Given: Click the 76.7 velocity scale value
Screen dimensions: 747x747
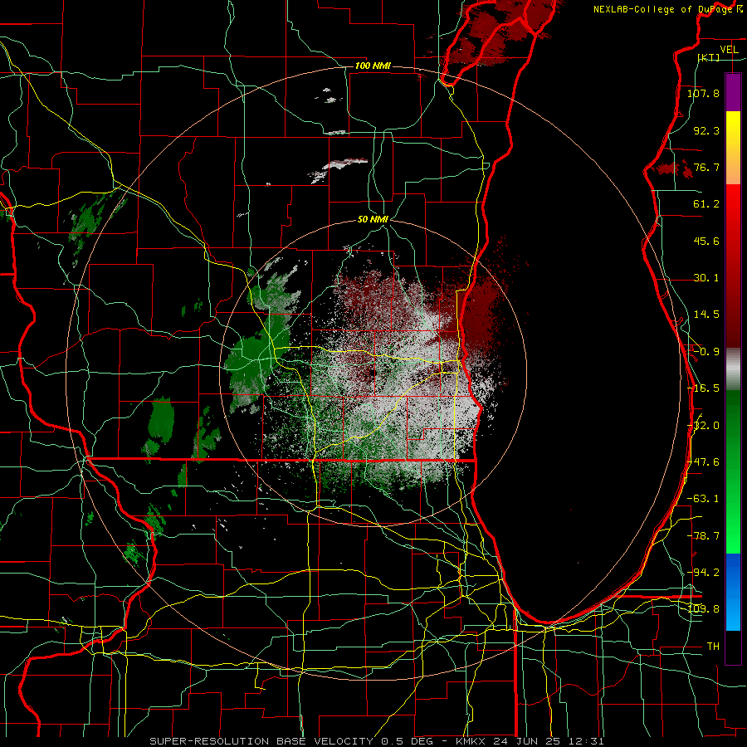Looking at the screenshot, I should click(x=706, y=167).
